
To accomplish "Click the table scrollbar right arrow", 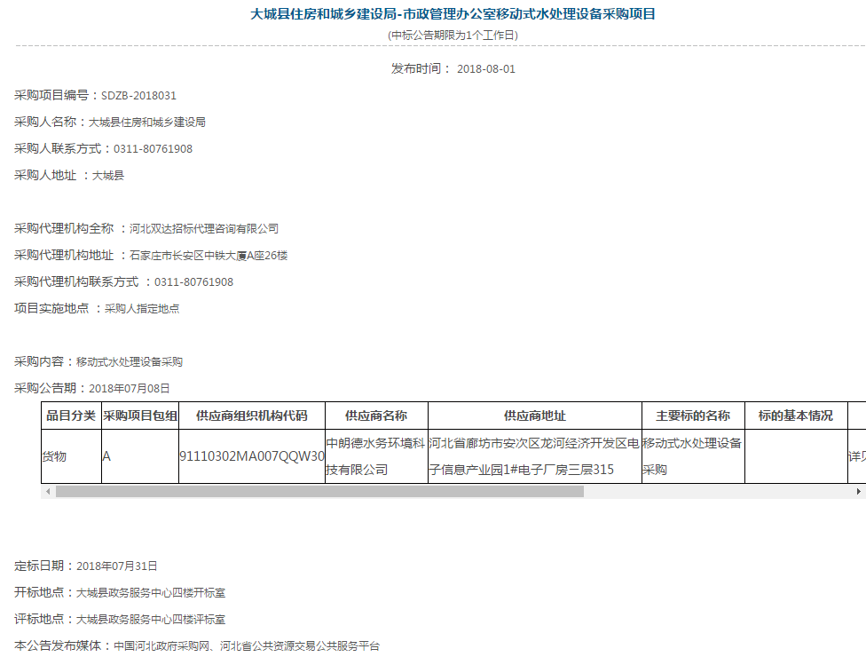I will point(860,491).
